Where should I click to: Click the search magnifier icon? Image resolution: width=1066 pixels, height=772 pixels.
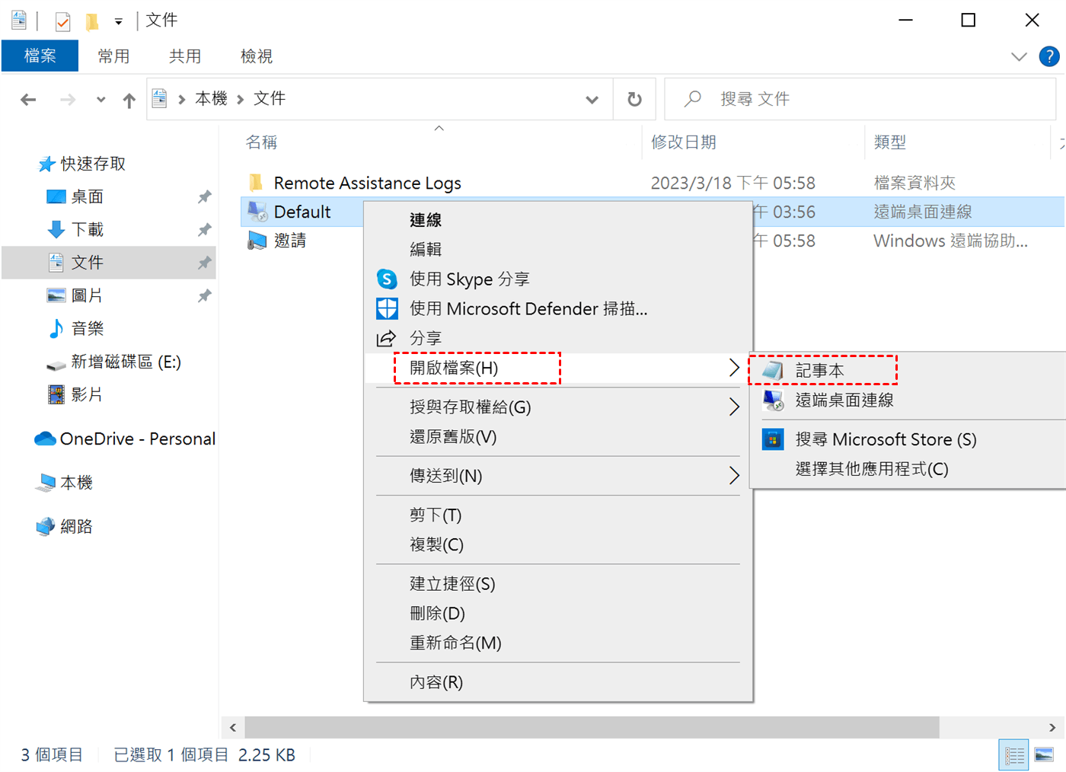point(693,99)
